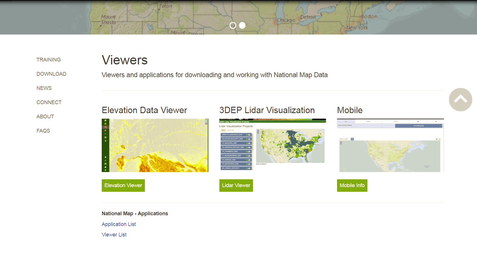The height and width of the screenshot is (255, 477).
Task: Select the second filled carousel indicator
Action: click(242, 26)
